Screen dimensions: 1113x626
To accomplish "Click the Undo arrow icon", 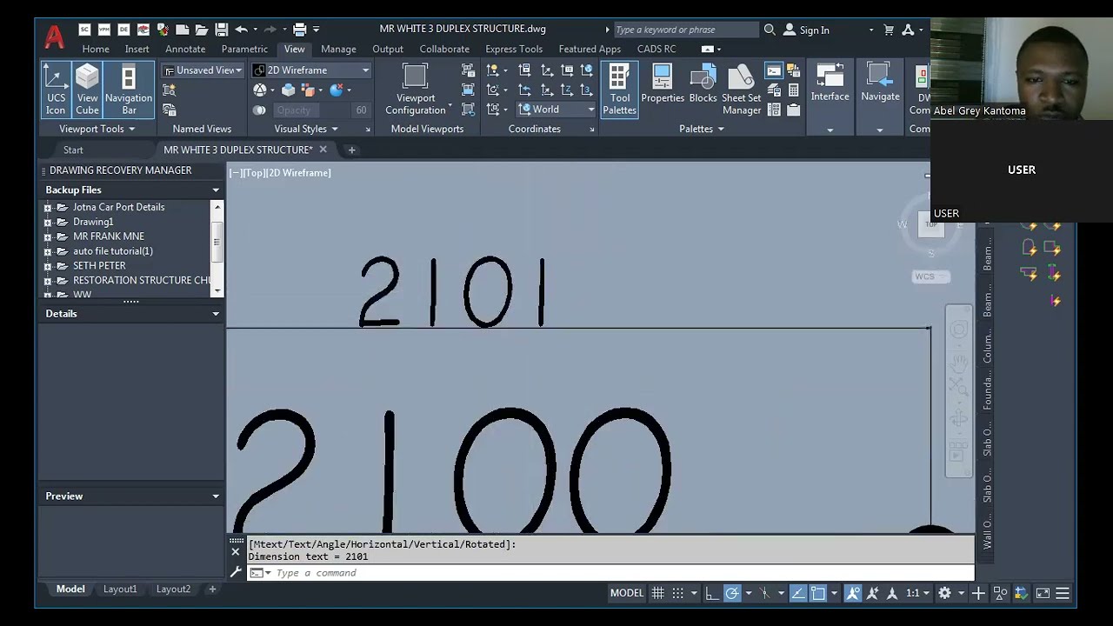I will [242, 30].
